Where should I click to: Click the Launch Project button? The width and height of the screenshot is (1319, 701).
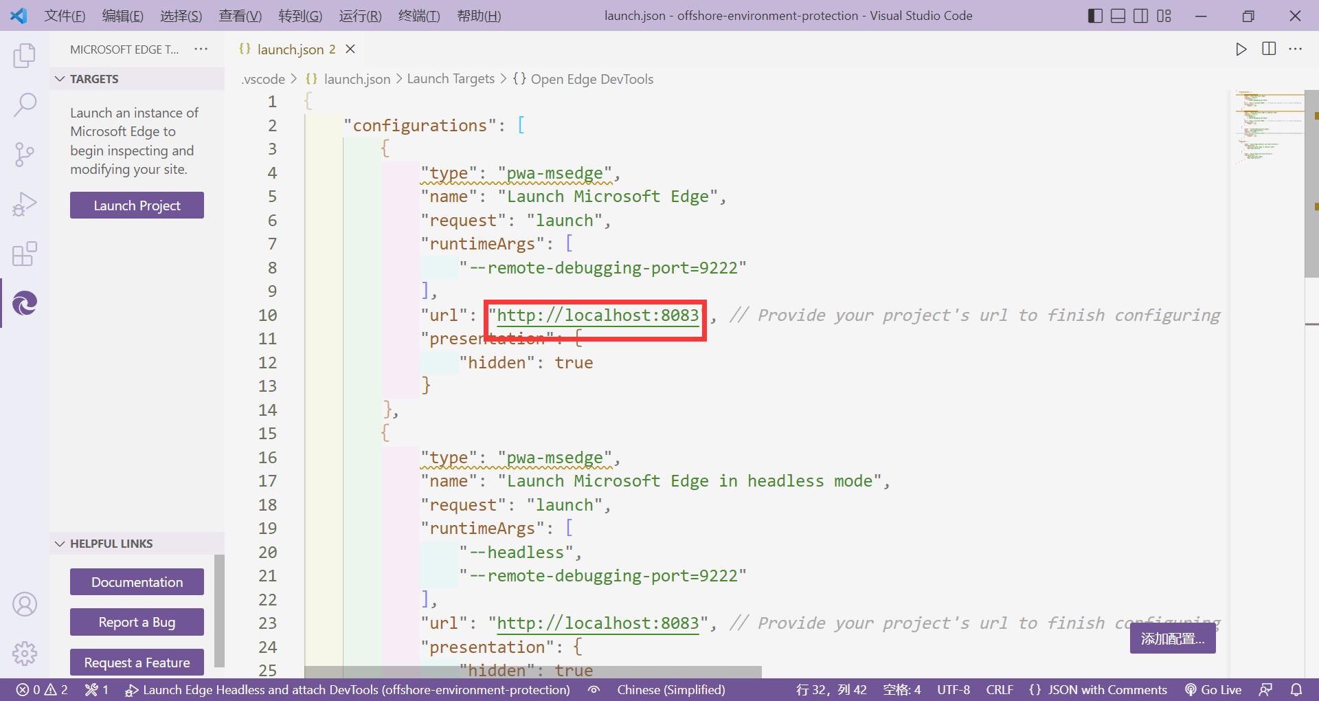[137, 205]
